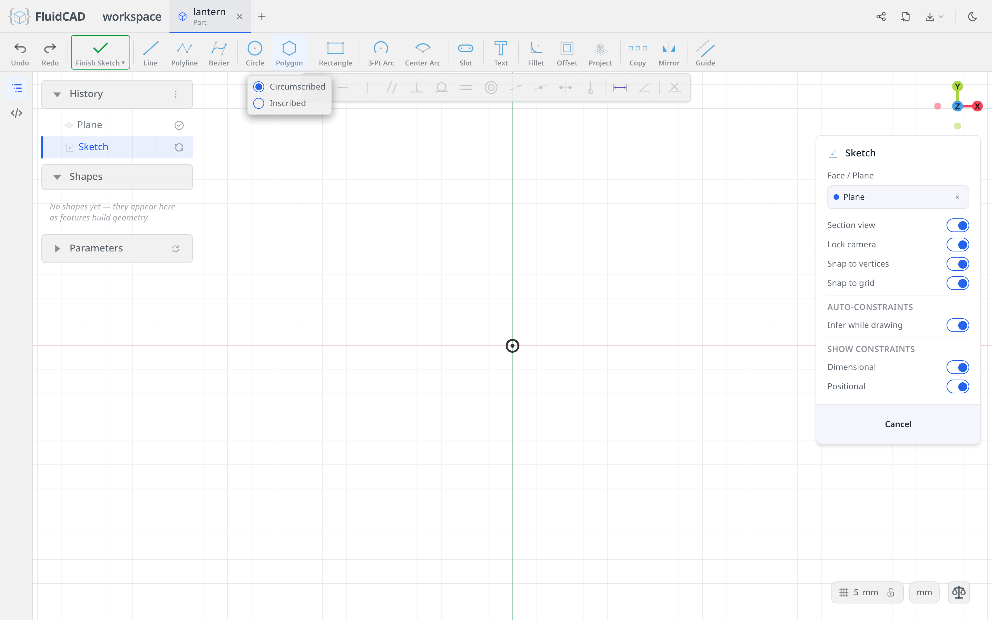Add an angle dimension constraint
Screen dimensions: 992x620
(x=644, y=87)
